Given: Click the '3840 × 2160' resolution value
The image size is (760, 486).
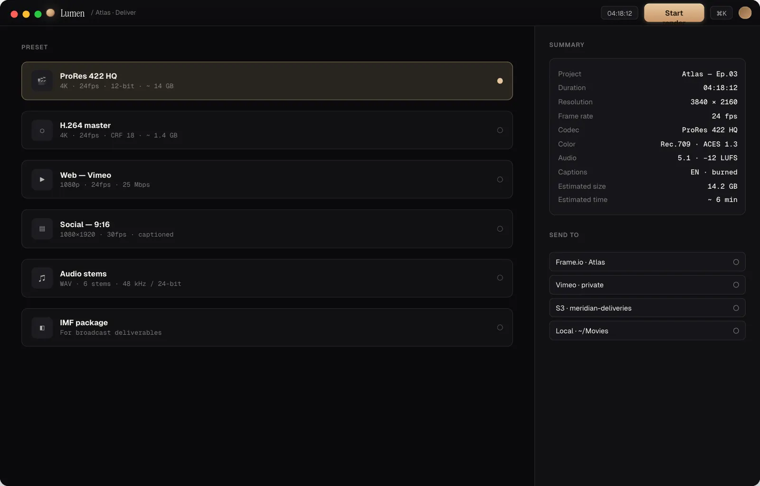Looking at the screenshot, I should click(x=714, y=102).
